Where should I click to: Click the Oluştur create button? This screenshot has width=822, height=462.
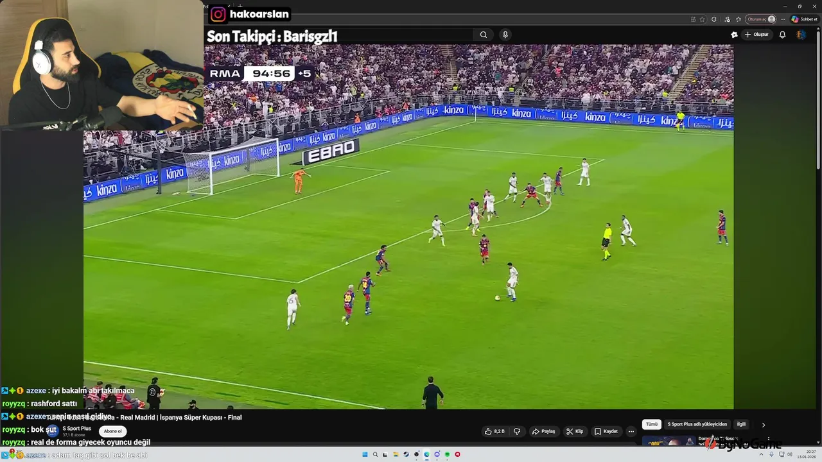tap(756, 35)
